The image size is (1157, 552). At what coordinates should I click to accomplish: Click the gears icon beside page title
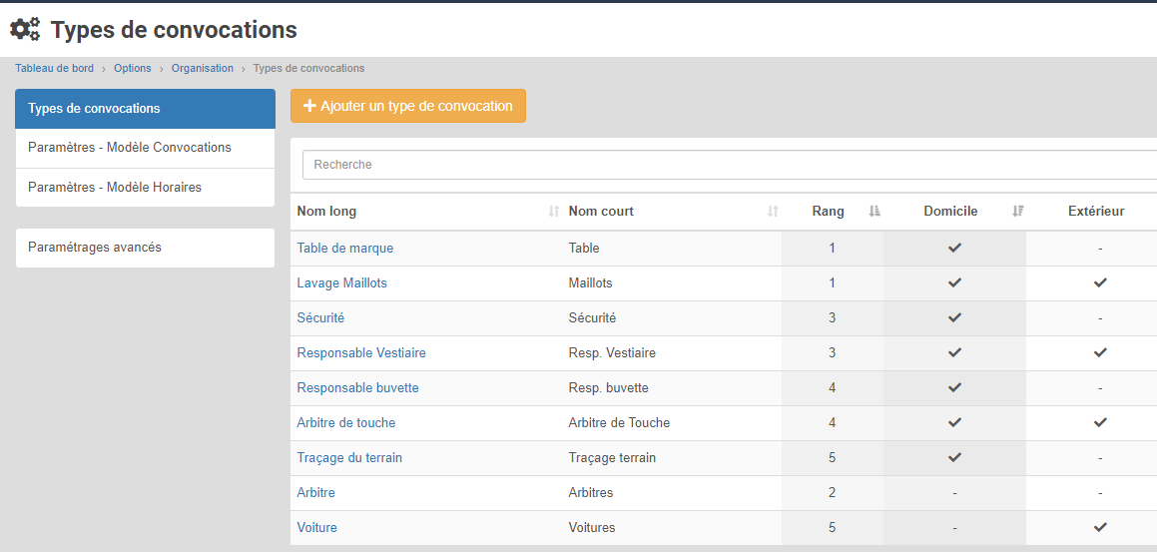pyautogui.click(x=25, y=30)
